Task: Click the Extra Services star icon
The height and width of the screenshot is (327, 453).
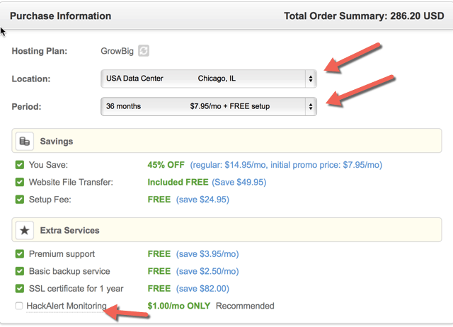Action: 25,230
